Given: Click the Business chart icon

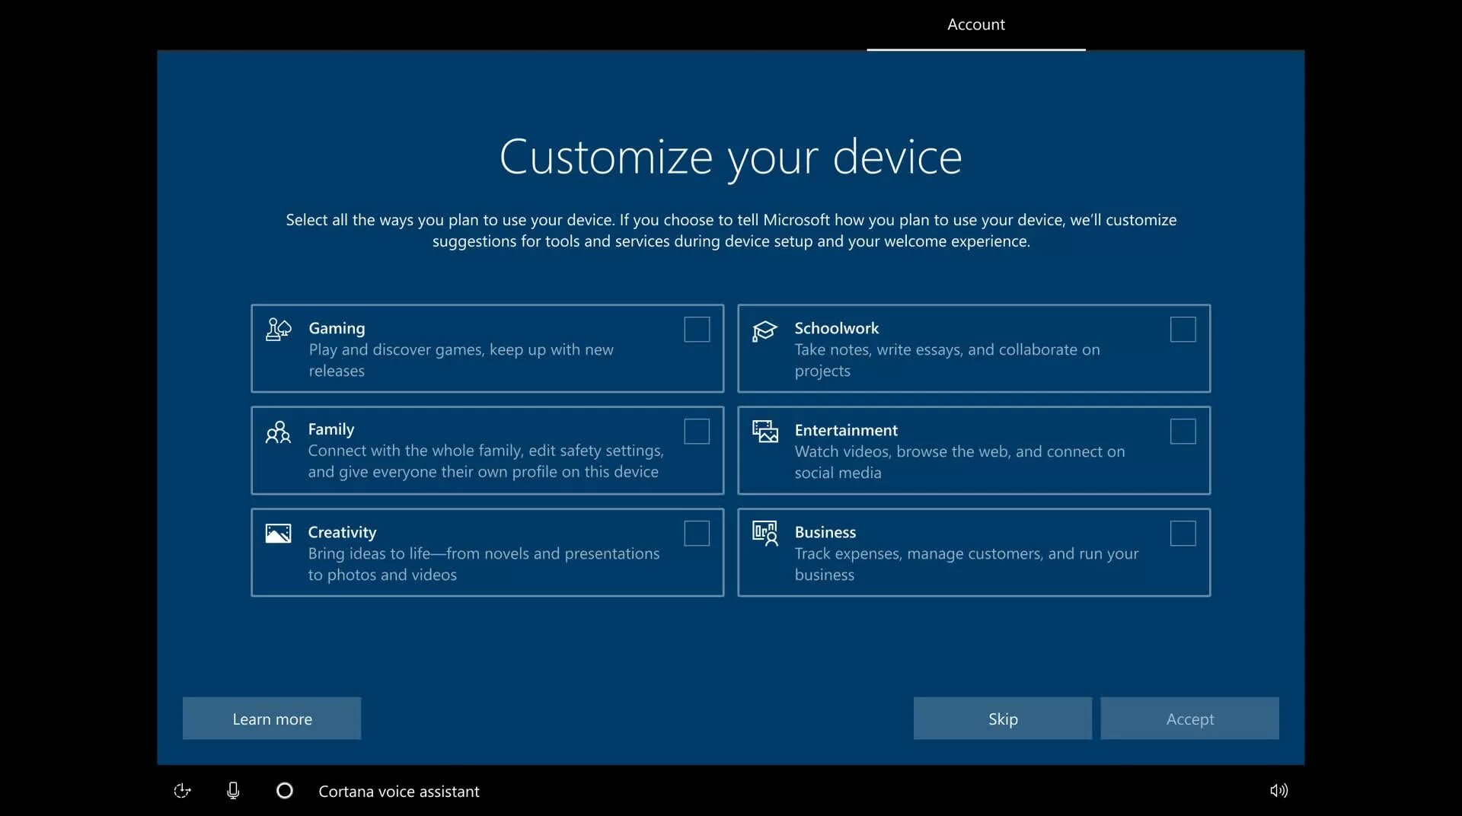Looking at the screenshot, I should [x=765, y=534].
